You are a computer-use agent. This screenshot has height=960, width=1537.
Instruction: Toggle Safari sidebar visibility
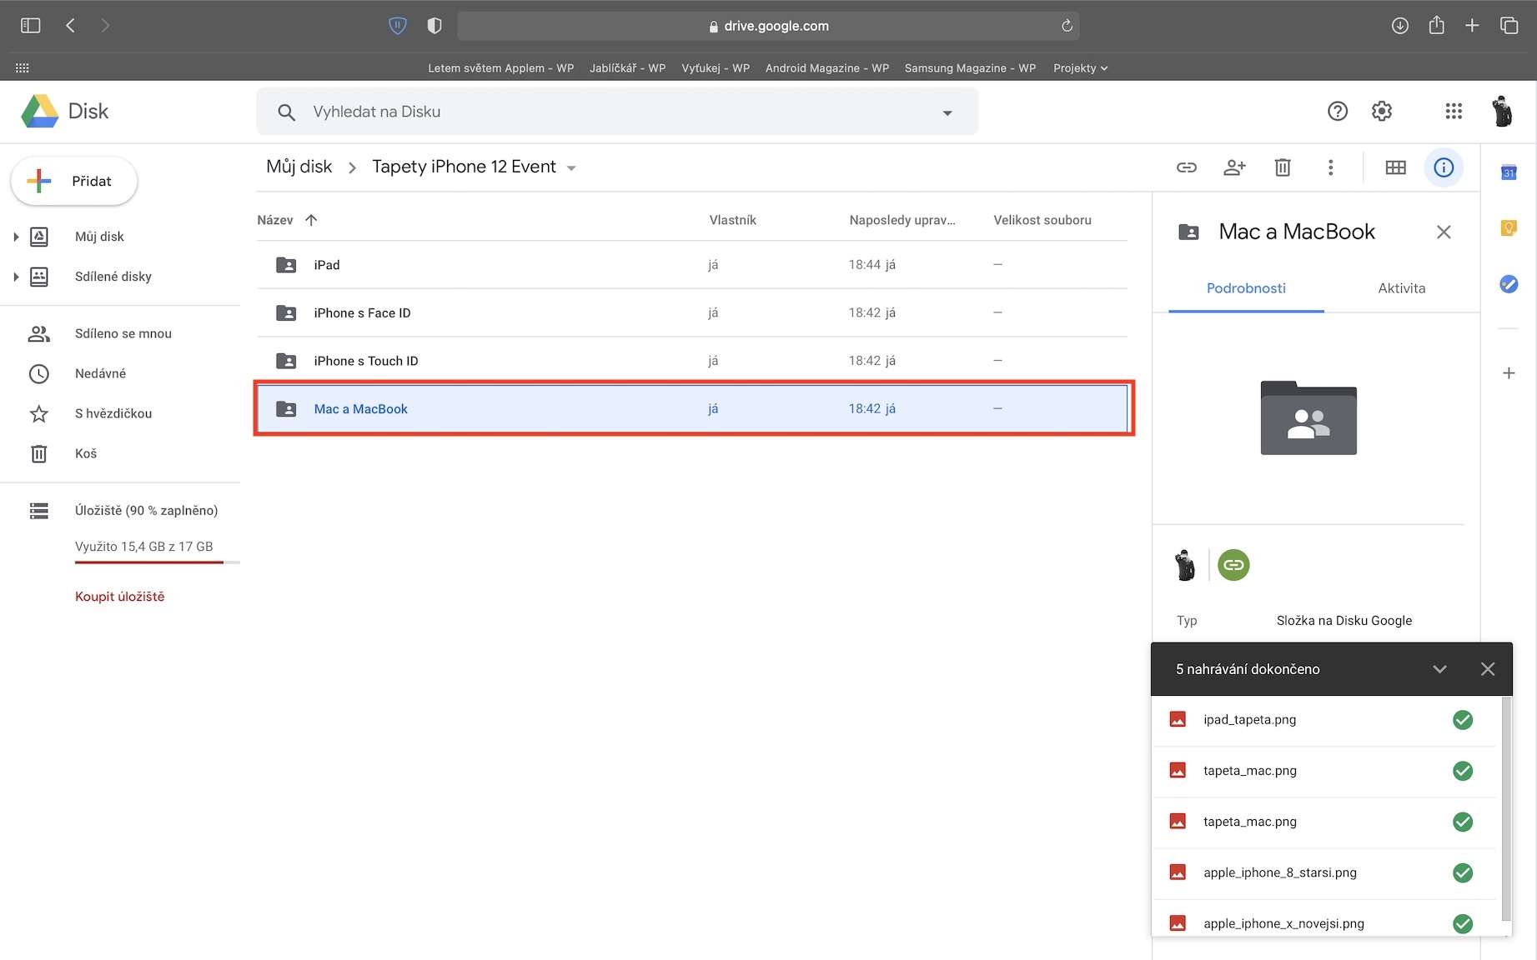click(x=31, y=26)
